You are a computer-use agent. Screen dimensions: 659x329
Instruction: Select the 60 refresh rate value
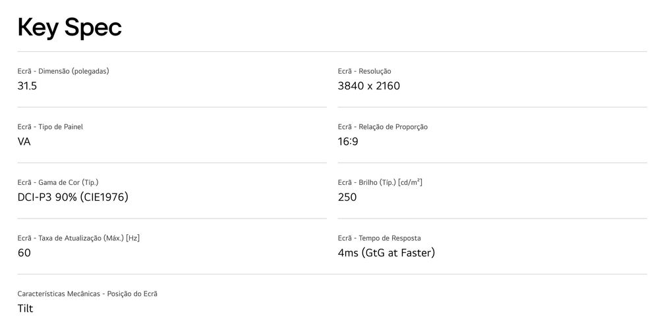tap(24, 253)
